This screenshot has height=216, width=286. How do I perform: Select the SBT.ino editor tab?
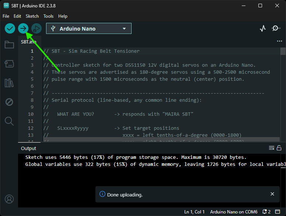click(x=29, y=42)
